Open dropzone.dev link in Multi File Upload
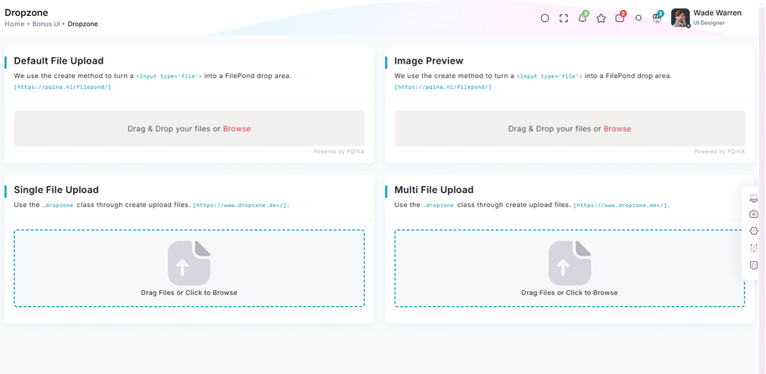 coord(621,205)
